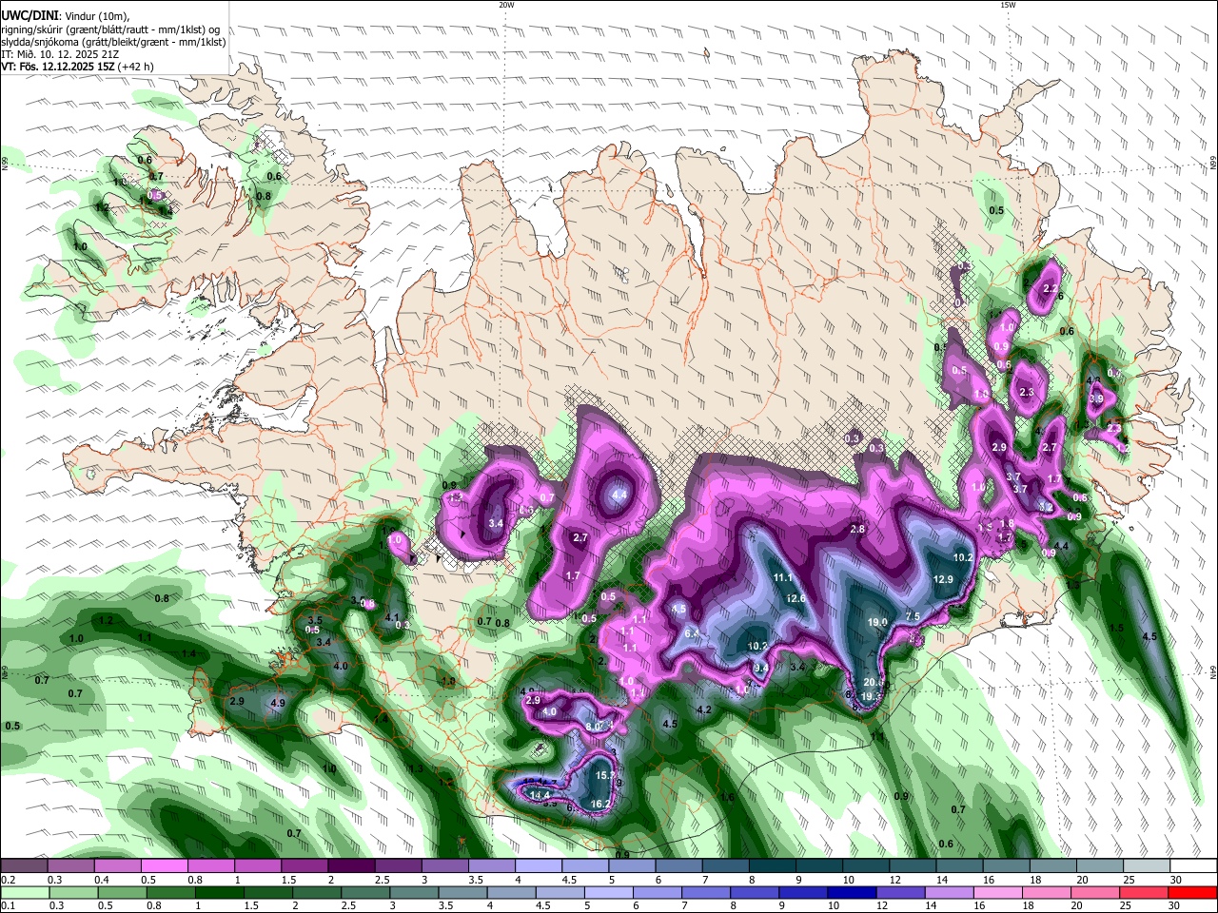
Task: Click the 2.8 value in the purple area
Action: (x=857, y=529)
